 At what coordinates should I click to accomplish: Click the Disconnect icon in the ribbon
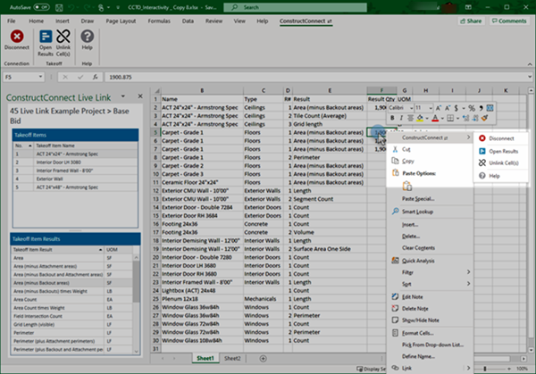[x=17, y=37]
